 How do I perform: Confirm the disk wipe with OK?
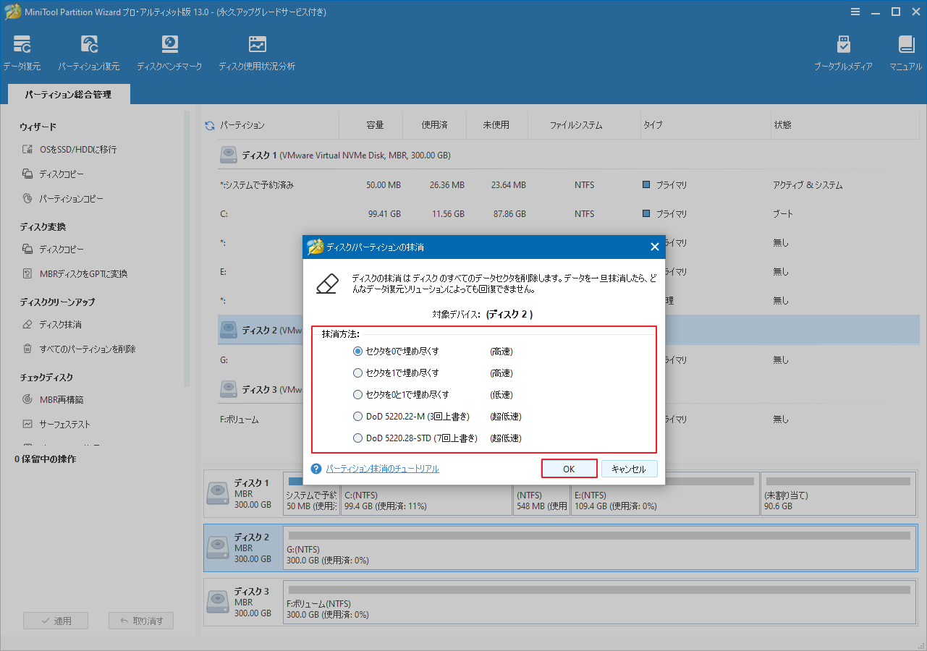(569, 468)
